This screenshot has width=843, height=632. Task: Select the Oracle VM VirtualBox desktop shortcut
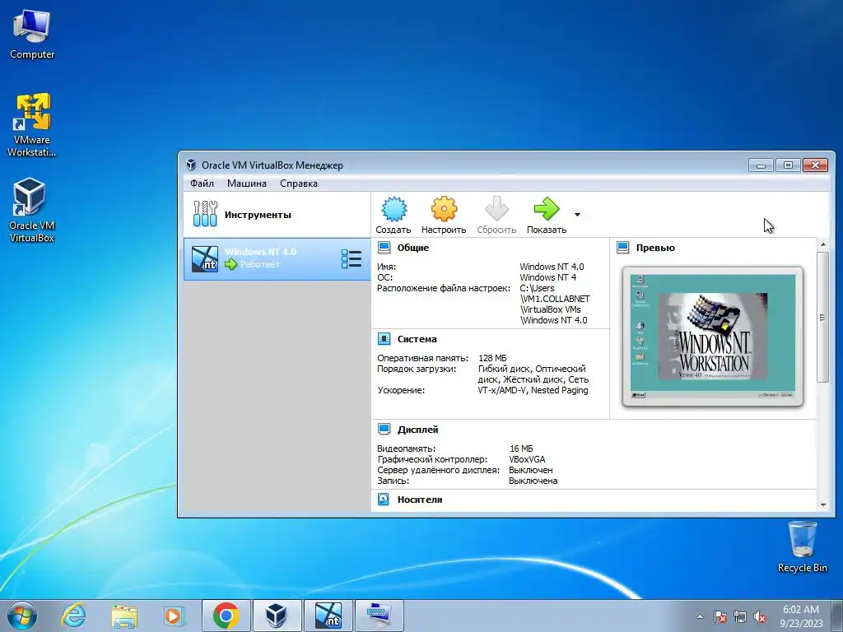pyautogui.click(x=32, y=210)
